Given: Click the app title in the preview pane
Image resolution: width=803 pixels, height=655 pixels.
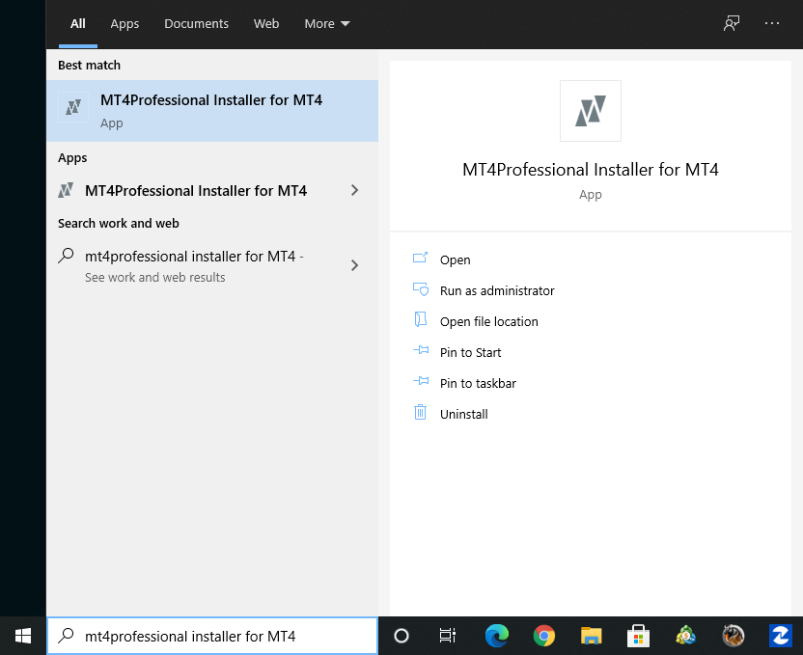Looking at the screenshot, I should point(590,170).
